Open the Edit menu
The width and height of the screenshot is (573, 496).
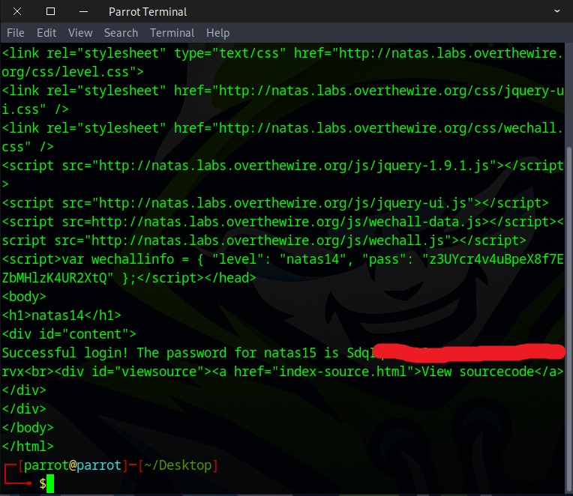tap(46, 33)
